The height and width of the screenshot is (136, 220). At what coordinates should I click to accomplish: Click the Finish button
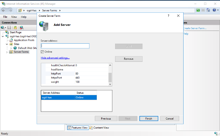[x=149, y=119]
